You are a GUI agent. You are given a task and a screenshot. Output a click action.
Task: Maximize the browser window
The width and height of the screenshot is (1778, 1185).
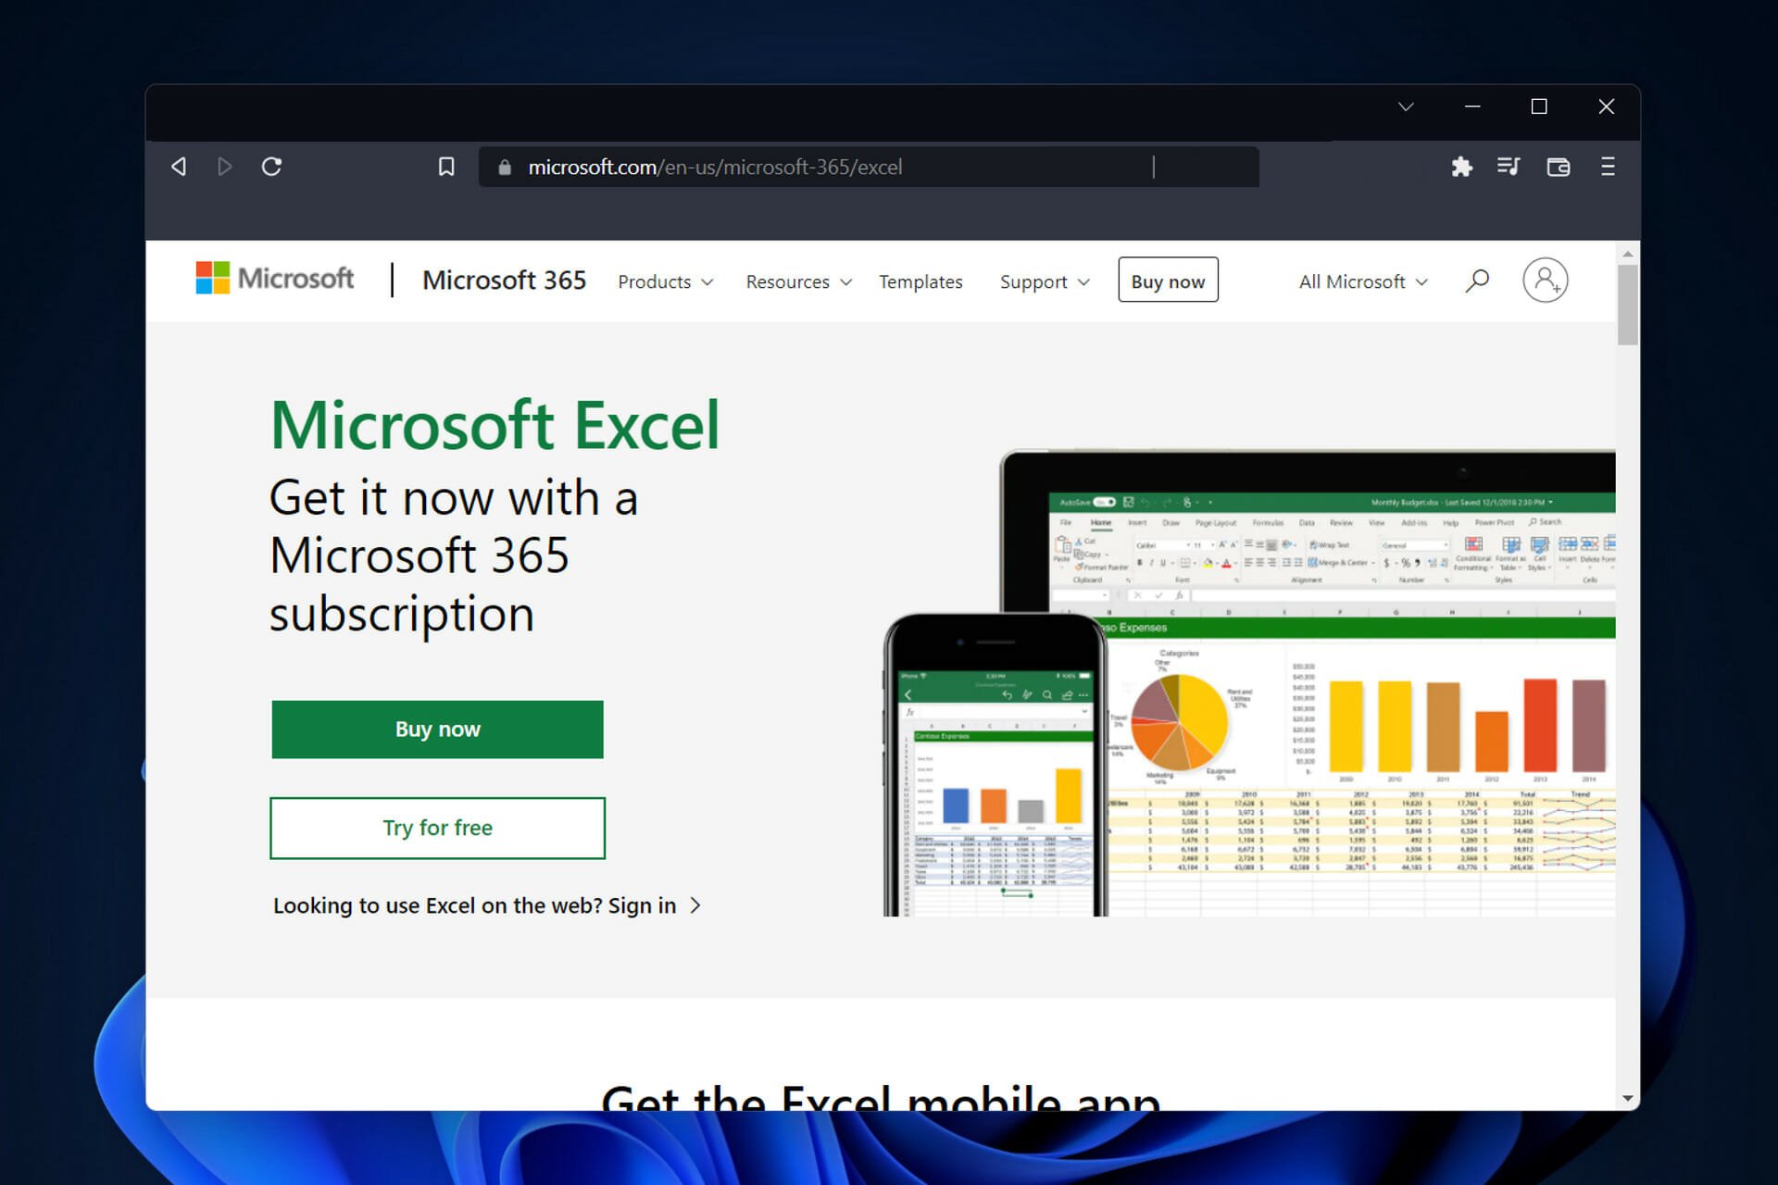1539,106
